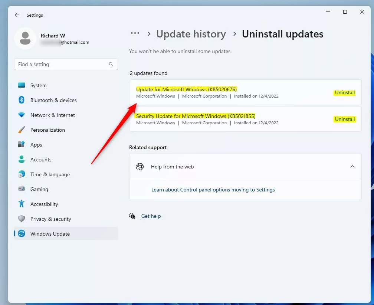The height and width of the screenshot is (305, 374).
Task: Close the Settings window
Action: pos(362,12)
